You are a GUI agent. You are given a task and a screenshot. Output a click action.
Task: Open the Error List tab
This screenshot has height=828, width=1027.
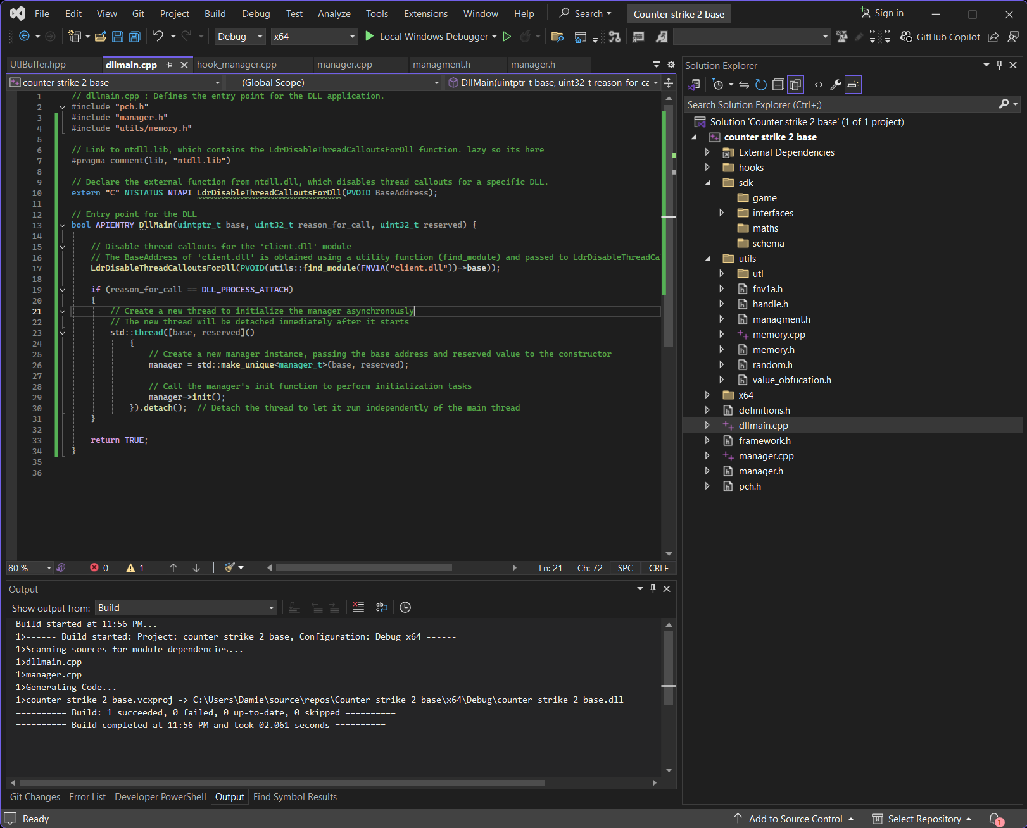pyautogui.click(x=87, y=797)
